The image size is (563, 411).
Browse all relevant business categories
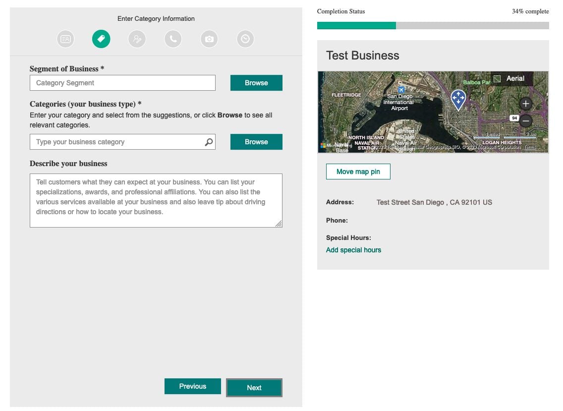coord(256,141)
